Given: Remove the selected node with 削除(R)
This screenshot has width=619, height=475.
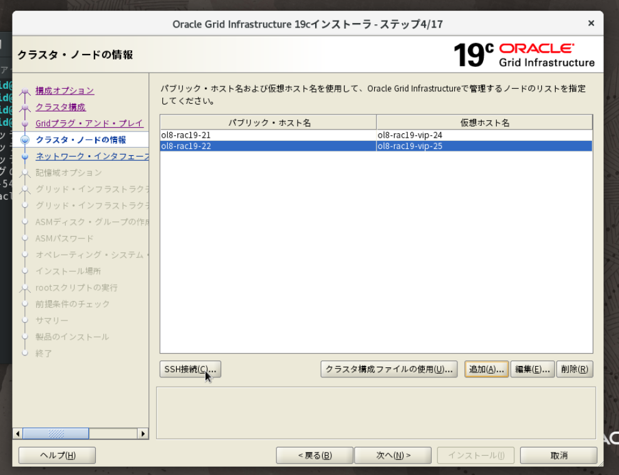Looking at the screenshot, I should pos(575,369).
